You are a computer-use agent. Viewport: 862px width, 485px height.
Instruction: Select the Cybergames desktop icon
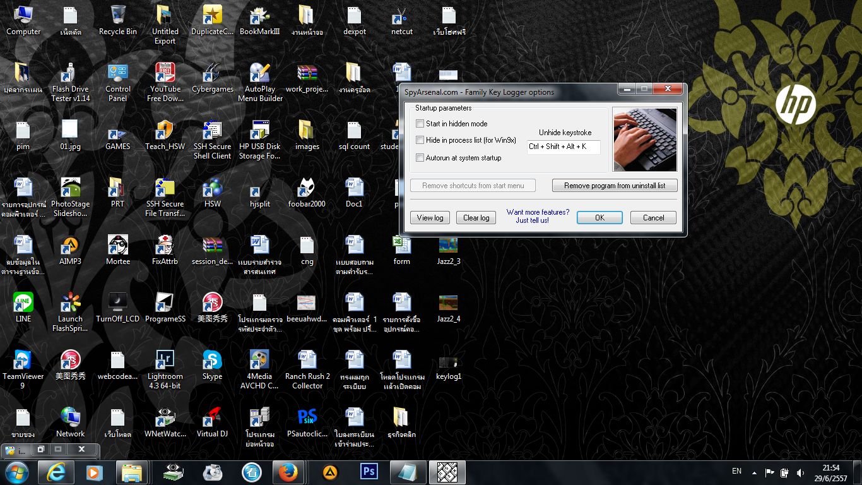(213, 78)
